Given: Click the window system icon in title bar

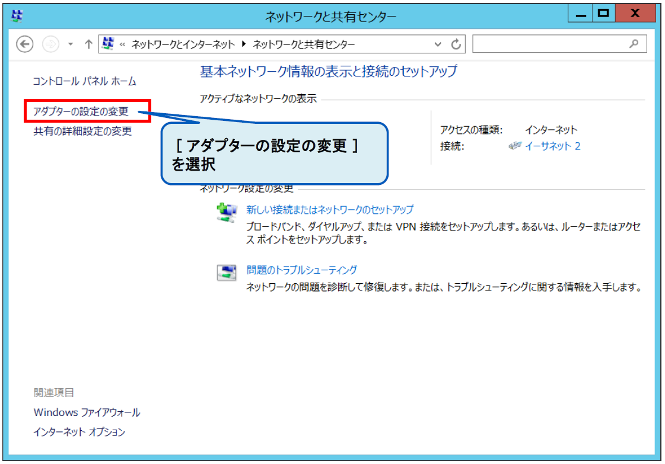Looking at the screenshot, I should [17, 17].
